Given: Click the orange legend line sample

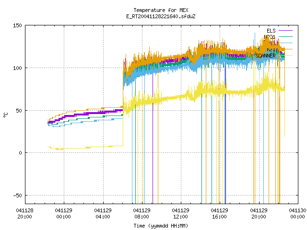Looking at the screenshot, I should pos(285,49).
